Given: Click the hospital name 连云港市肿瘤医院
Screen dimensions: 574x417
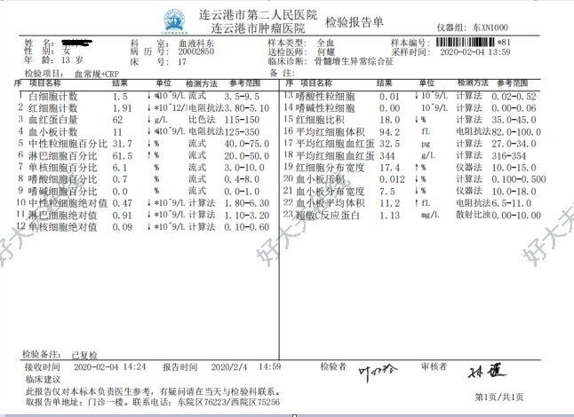Looking at the screenshot, I should click(x=258, y=28).
